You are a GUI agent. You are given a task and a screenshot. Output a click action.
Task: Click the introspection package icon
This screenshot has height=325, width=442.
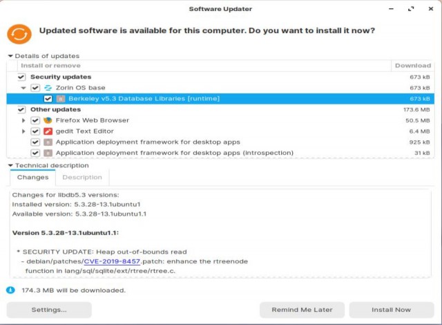pyautogui.click(x=48, y=153)
